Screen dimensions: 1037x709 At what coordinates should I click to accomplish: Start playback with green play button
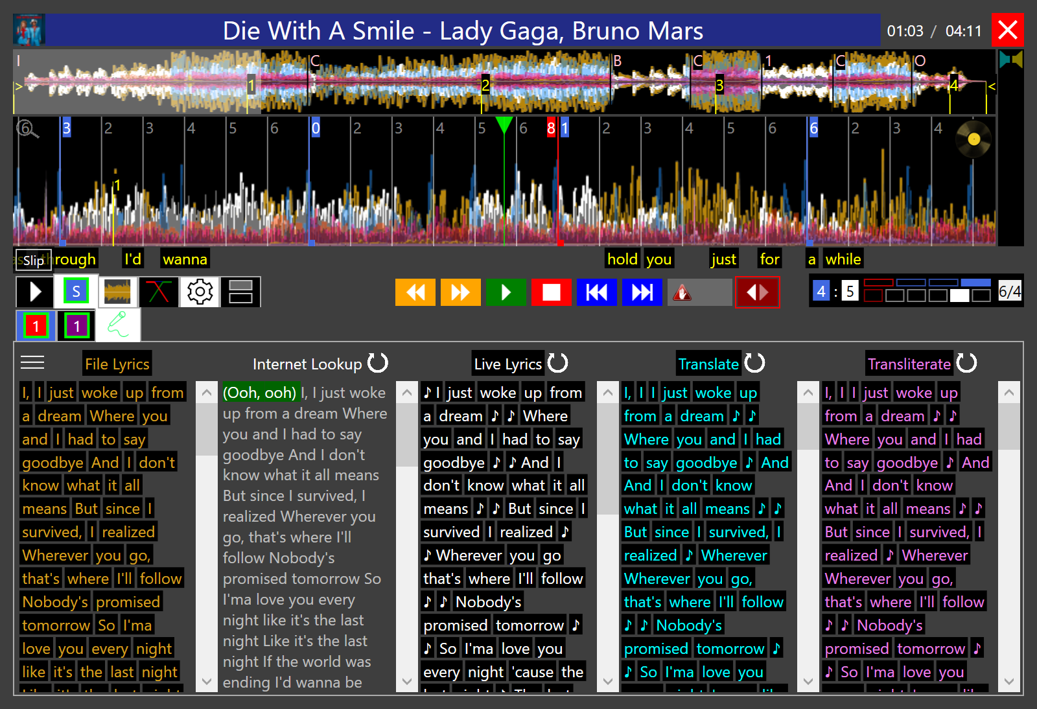click(x=506, y=292)
